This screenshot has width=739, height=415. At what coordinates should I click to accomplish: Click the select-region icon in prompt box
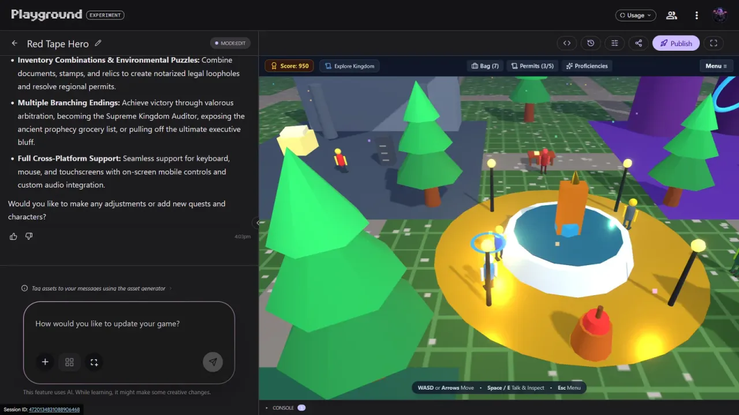[94, 362]
